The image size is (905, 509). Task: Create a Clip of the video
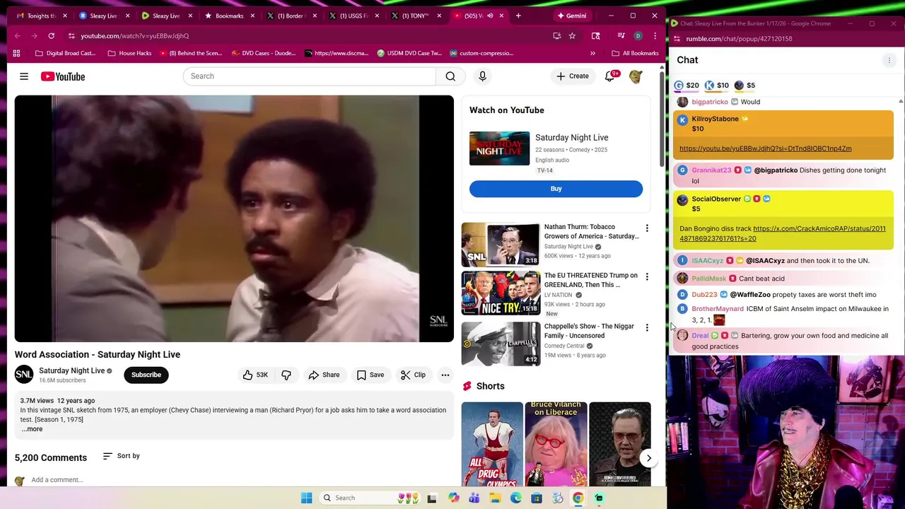click(x=413, y=375)
